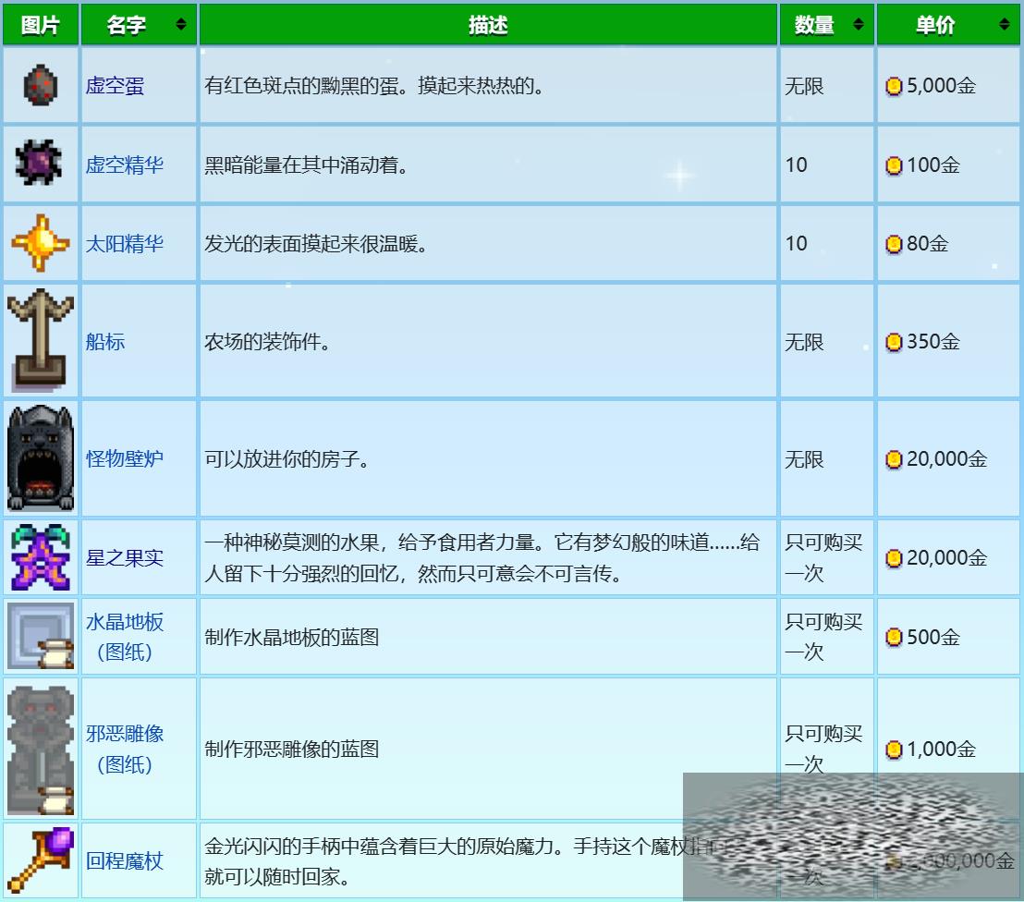Click the 星之果实 stardrop image
This screenshot has height=902, width=1024.
[41, 557]
